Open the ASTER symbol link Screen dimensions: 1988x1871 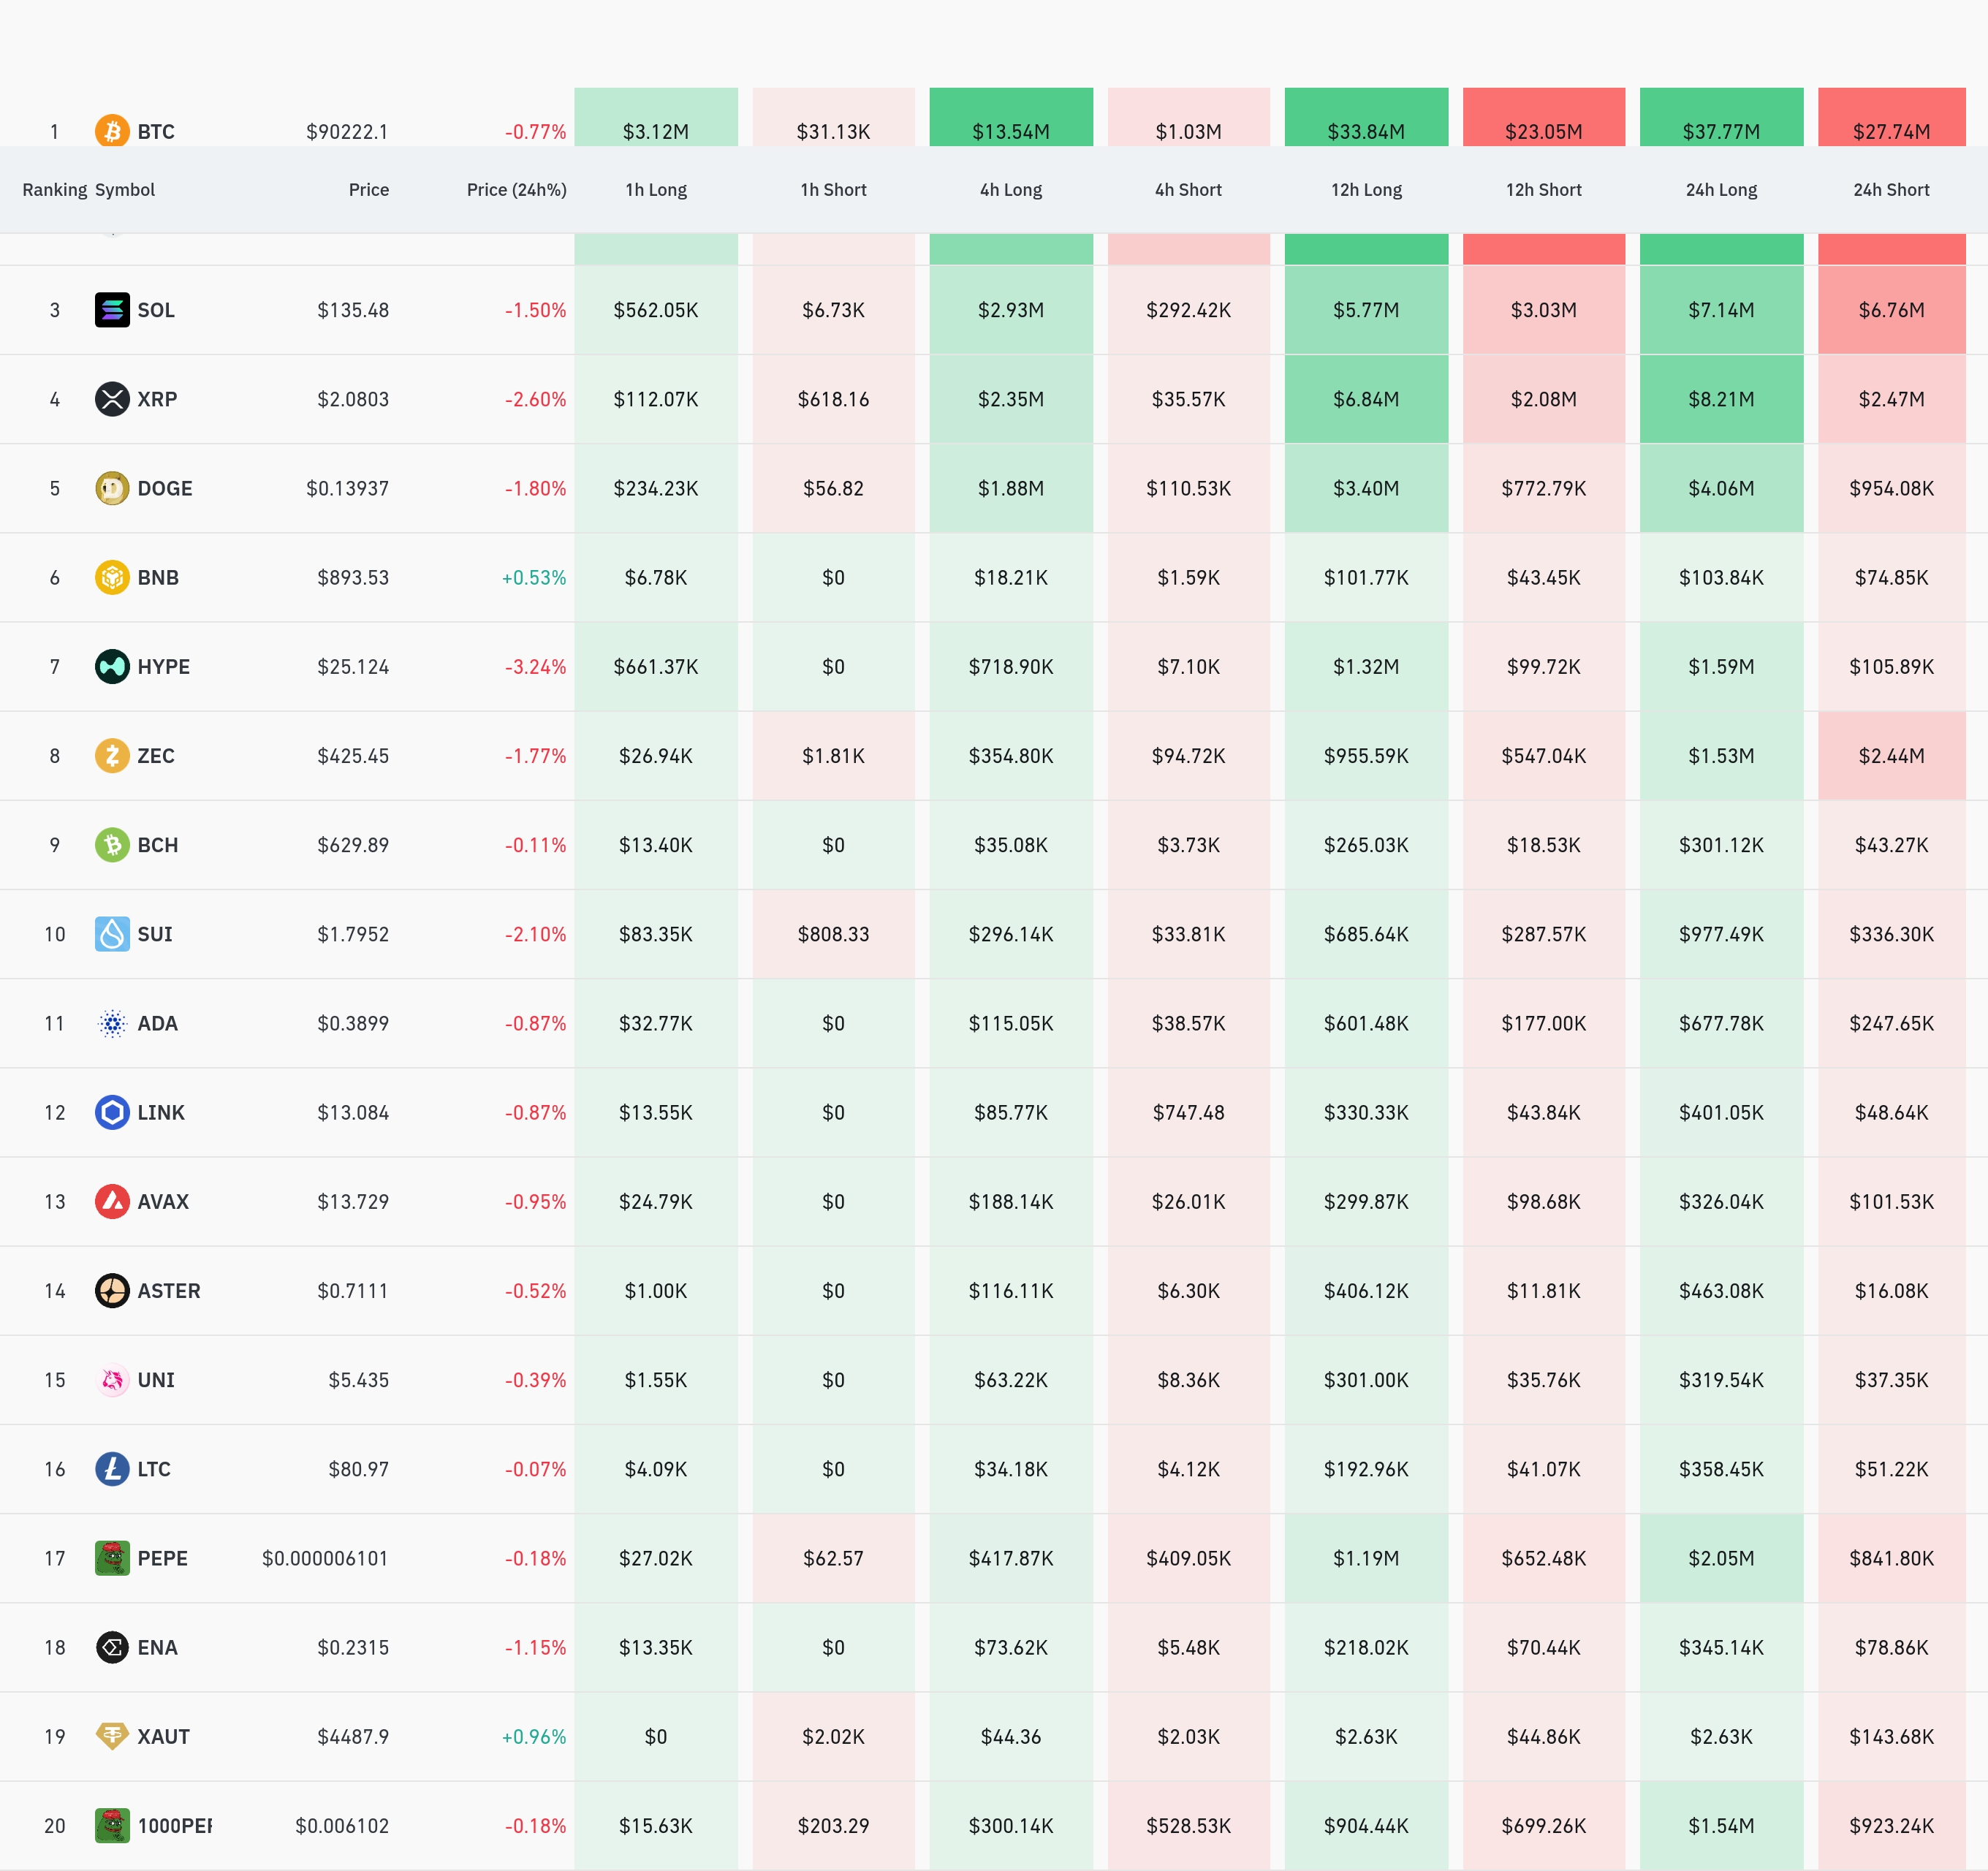click(169, 1291)
